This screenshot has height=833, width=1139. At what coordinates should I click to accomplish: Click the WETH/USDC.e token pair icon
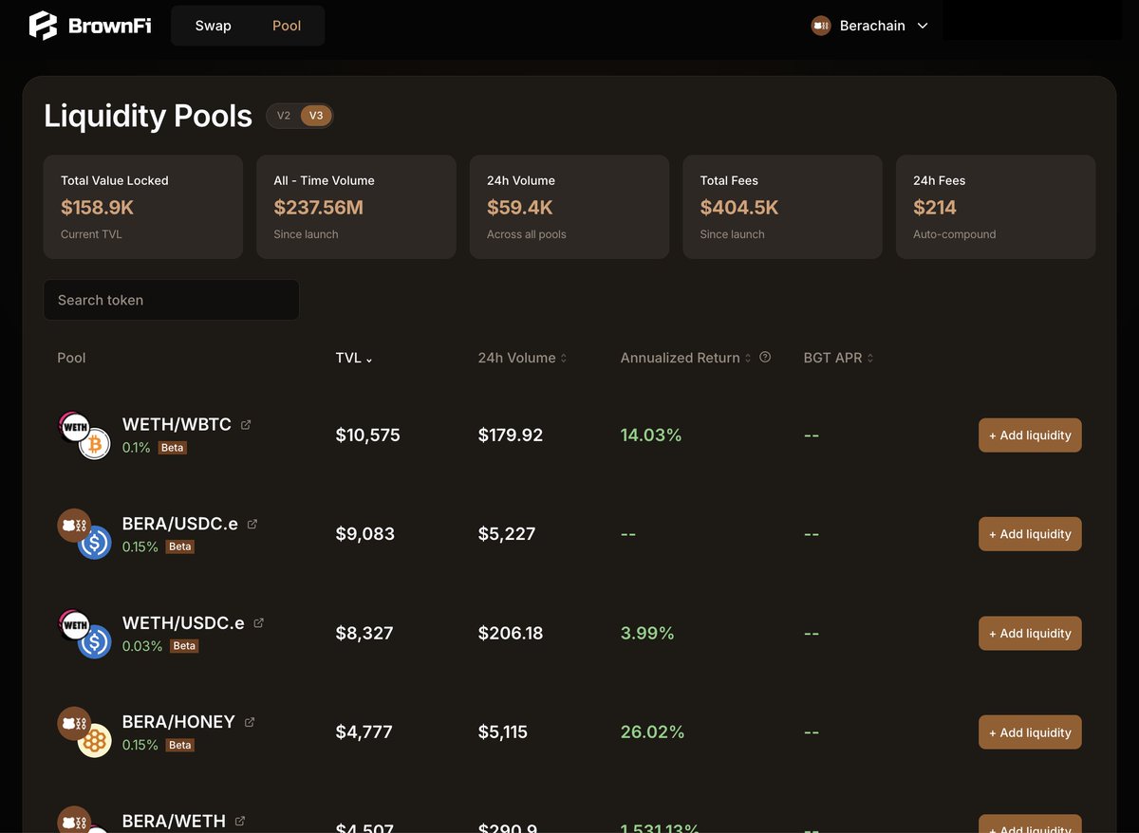point(84,634)
